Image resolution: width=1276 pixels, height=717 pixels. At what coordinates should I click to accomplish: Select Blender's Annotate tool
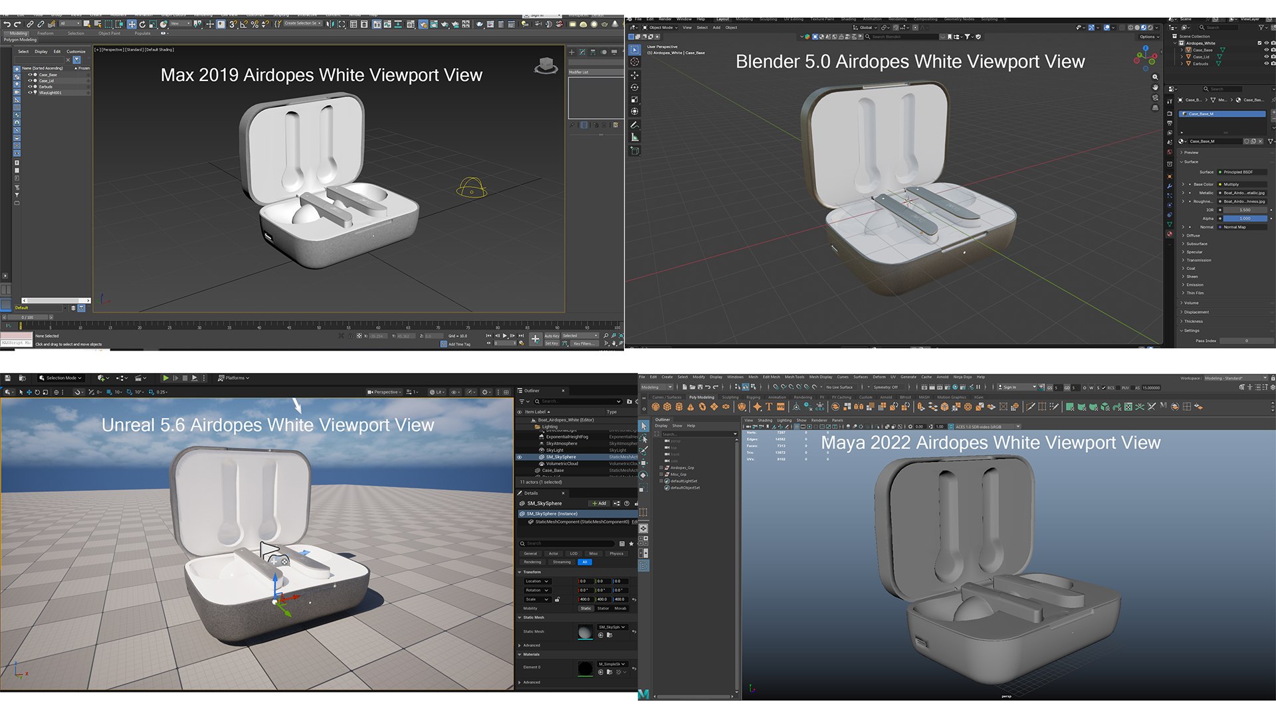[635, 125]
